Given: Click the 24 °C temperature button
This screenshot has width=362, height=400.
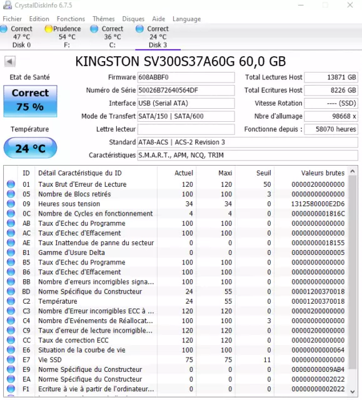Looking at the screenshot, I should tap(31, 147).
